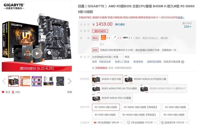This screenshot has width=197, height=125.
Task: Expand the 4年全保换新 ¥96.00 service dropdown
Action: click(x=108, y=122)
